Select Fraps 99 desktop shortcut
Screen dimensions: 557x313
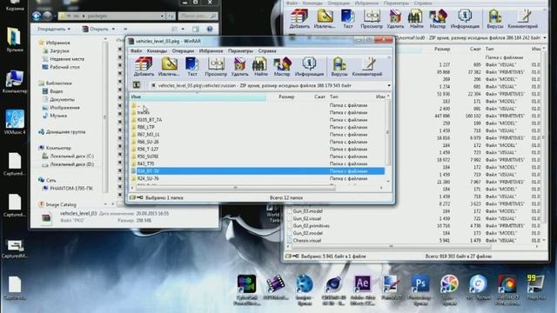point(535,287)
